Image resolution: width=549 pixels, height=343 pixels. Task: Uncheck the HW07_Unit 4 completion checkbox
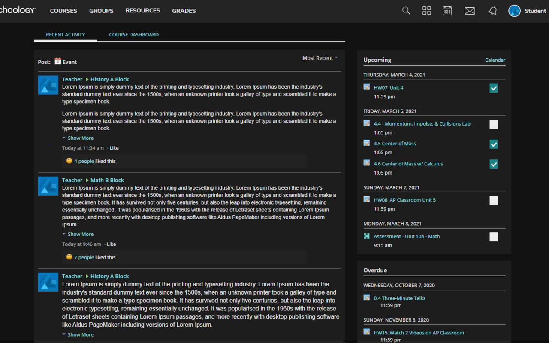pyautogui.click(x=493, y=88)
